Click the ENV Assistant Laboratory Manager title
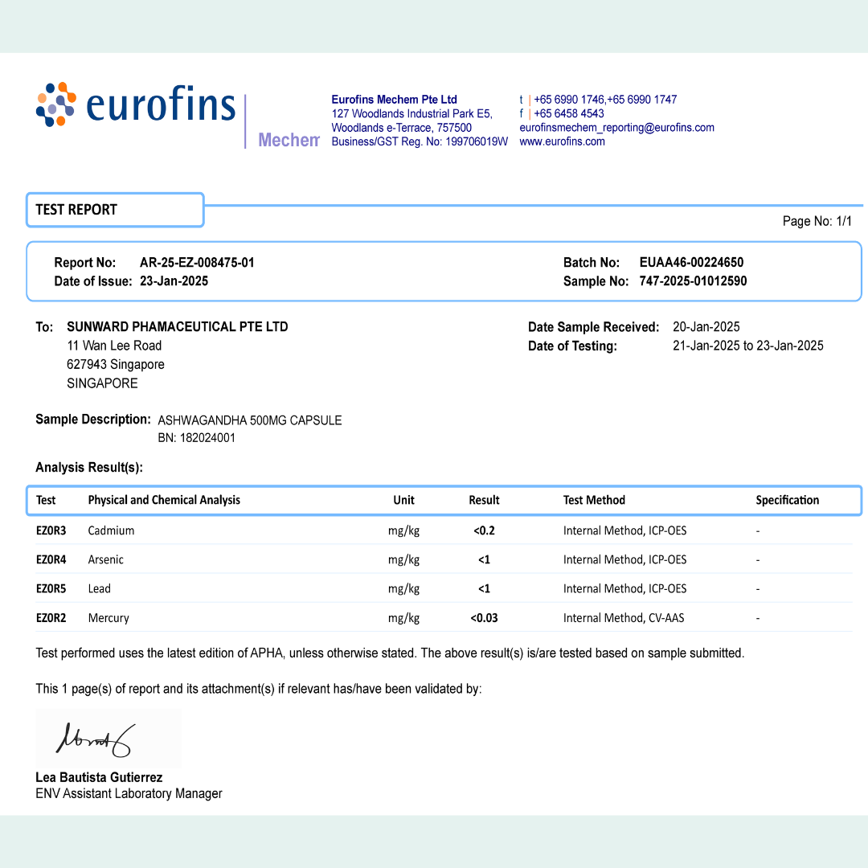 click(x=129, y=793)
